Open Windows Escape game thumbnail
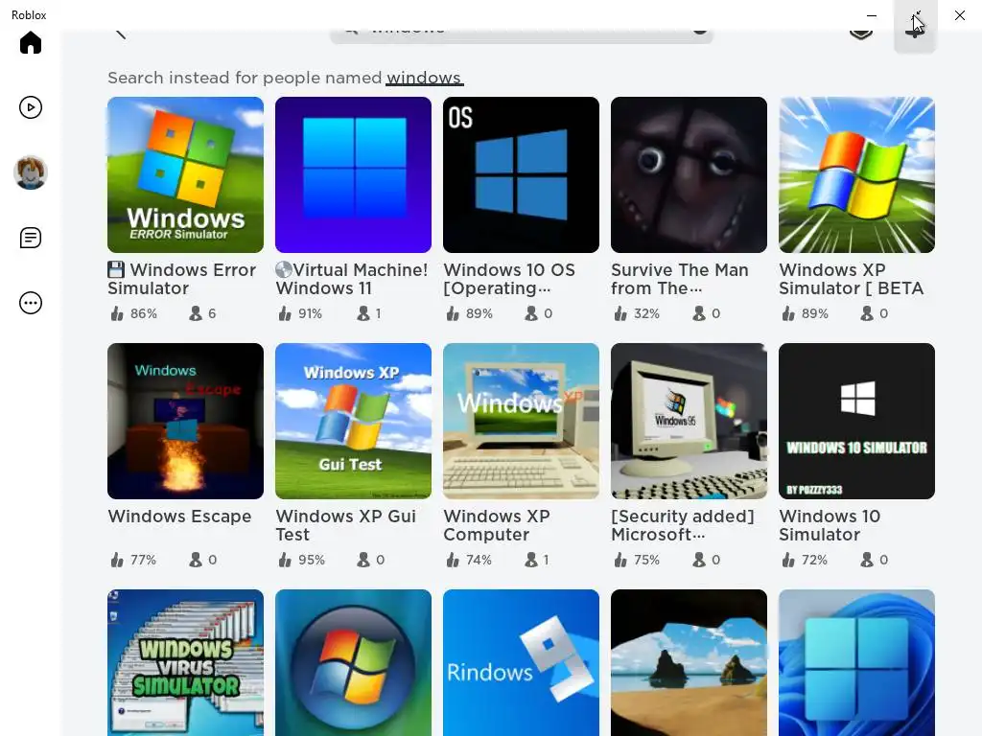The width and height of the screenshot is (982, 736). click(x=185, y=422)
